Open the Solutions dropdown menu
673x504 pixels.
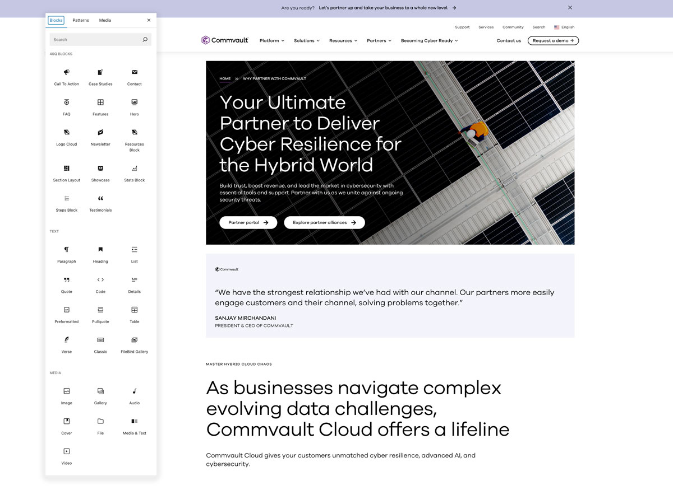click(x=307, y=41)
